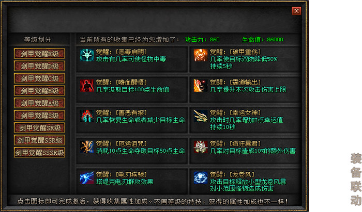This screenshot has width=362, height=212.
Task: Click the 破甲重伤 skill icon
Action: tap(201, 55)
